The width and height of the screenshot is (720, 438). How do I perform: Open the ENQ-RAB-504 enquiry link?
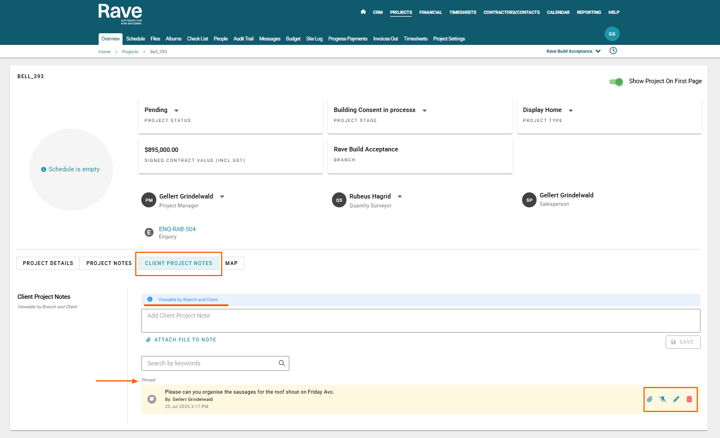tap(177, 229)
